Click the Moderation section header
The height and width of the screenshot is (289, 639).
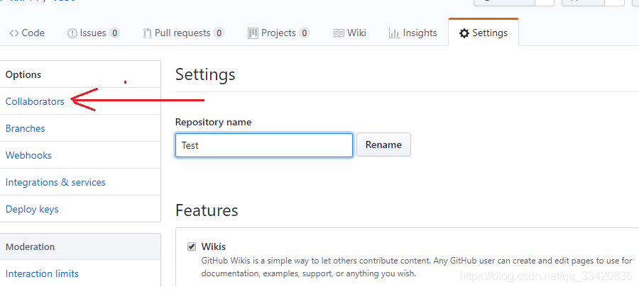point(80,246)
